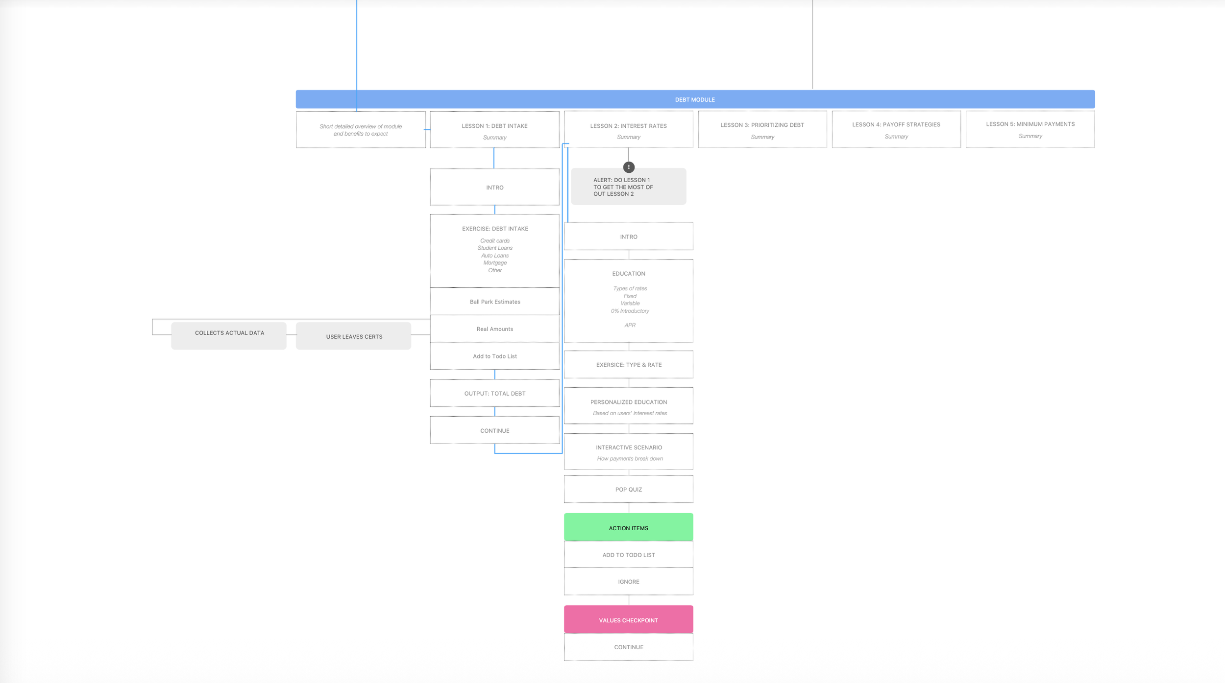Click the Lesson 1: Debt Intake box
The image size is (1225, 683).
494,130
